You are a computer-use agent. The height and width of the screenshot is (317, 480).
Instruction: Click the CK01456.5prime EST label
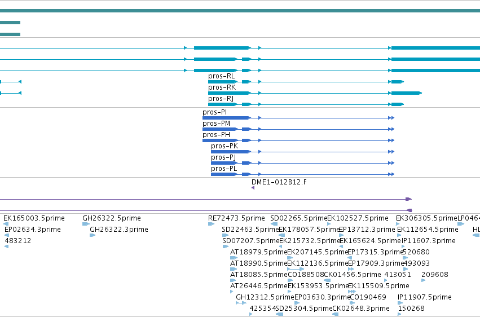pyautogui.click(x=353, y=275)
